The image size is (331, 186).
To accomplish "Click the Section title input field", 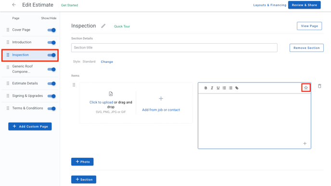I will (x=174, y=48).
